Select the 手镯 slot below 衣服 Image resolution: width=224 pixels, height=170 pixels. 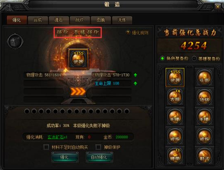[175, 117]
